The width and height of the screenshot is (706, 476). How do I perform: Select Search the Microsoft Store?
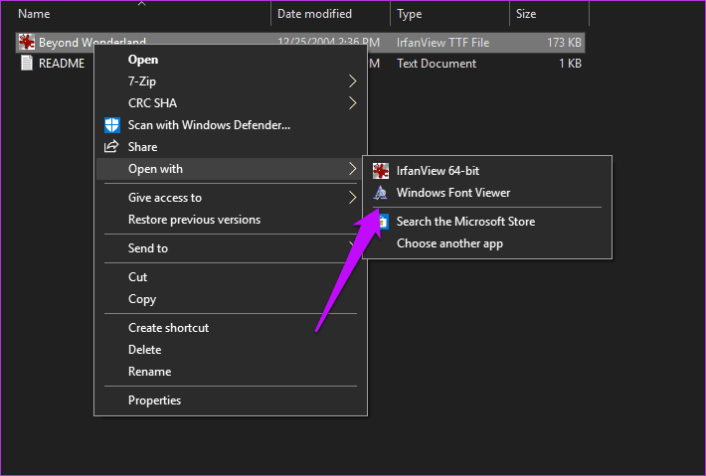[487, 222]
